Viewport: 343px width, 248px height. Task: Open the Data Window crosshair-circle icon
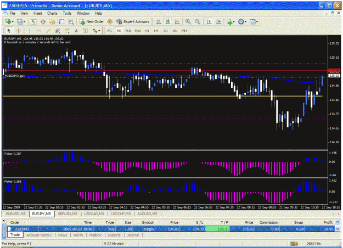click(x=43, y=21)
